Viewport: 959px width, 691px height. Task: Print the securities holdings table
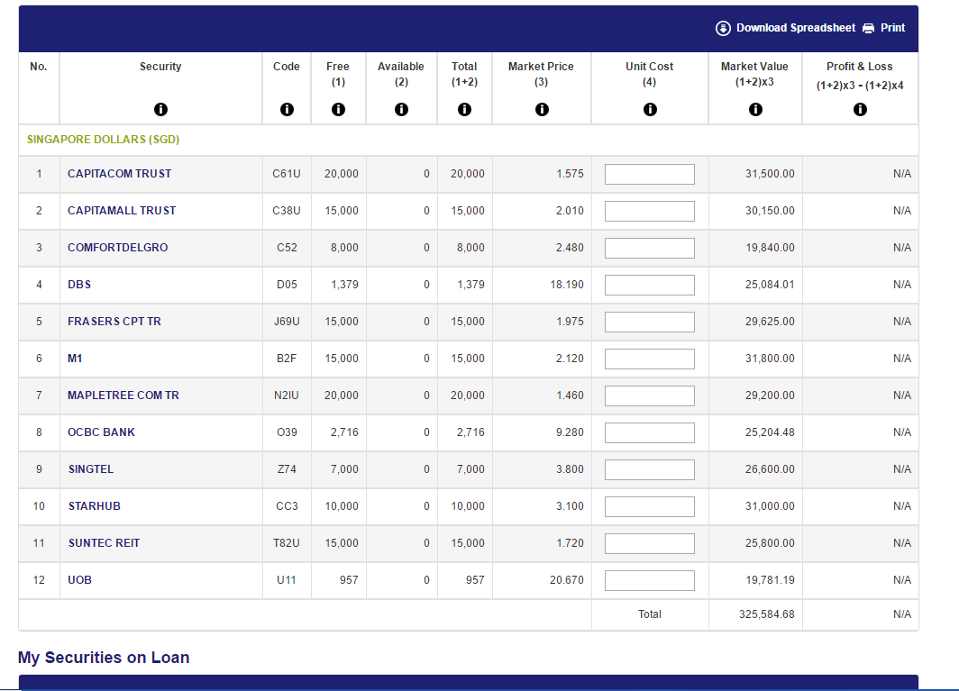pyautogui.click(x=884, y=28)
